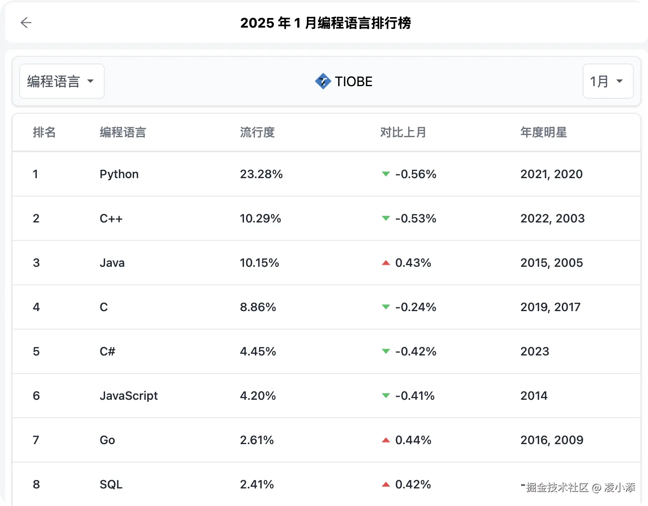Click the Go popularity value 2.61%
This screenshot has width=648, height=506.
pos(257,440)
